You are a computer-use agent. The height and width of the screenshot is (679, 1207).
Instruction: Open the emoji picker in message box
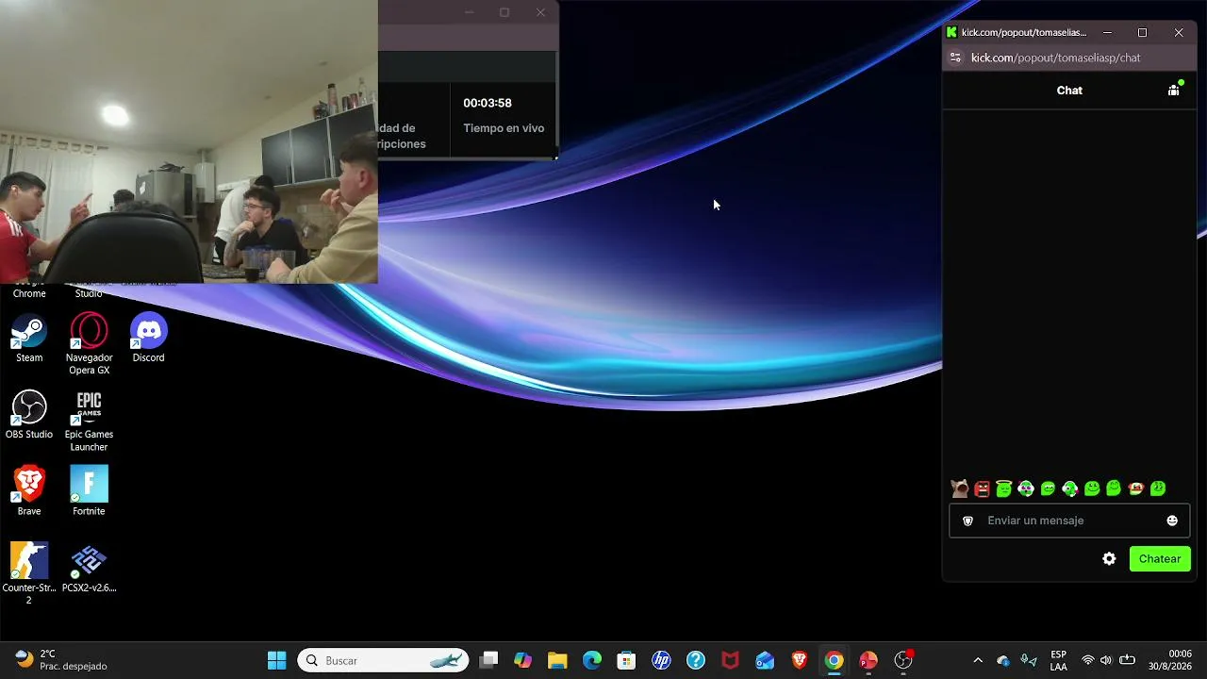1172,521
